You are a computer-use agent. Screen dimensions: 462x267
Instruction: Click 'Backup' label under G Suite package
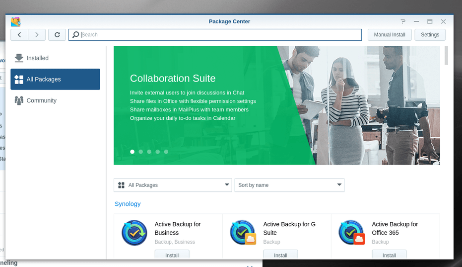(271, 242)
